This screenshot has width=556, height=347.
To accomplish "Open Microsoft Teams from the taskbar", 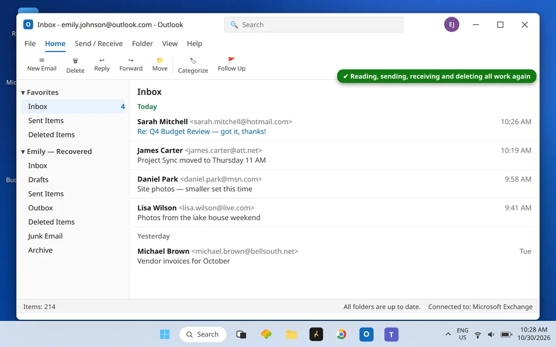I will point(391,334).
